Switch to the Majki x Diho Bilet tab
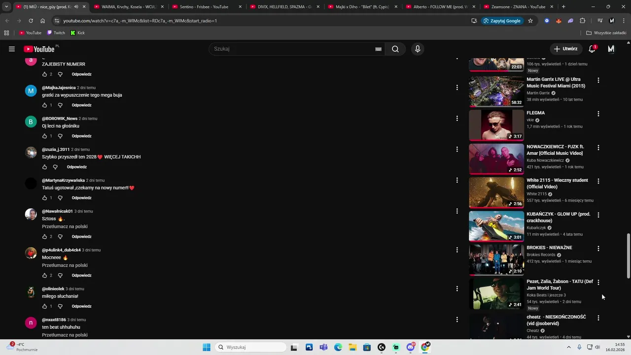631x355 pixels. pyautogui.click(x=362, y=7)
